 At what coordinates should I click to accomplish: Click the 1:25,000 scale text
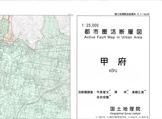(90, 25)
